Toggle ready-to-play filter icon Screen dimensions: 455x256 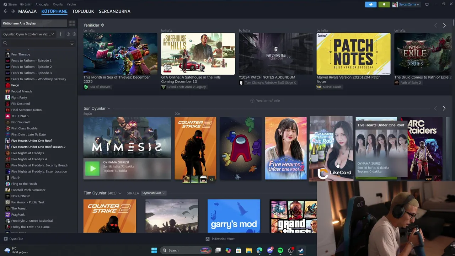[x=74, y=34]
